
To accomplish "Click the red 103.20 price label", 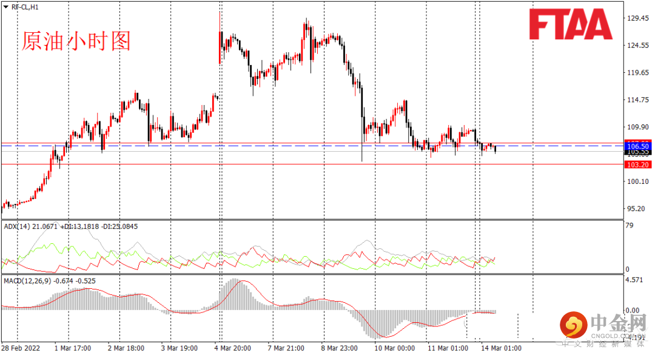I will [x=638, y=164].
